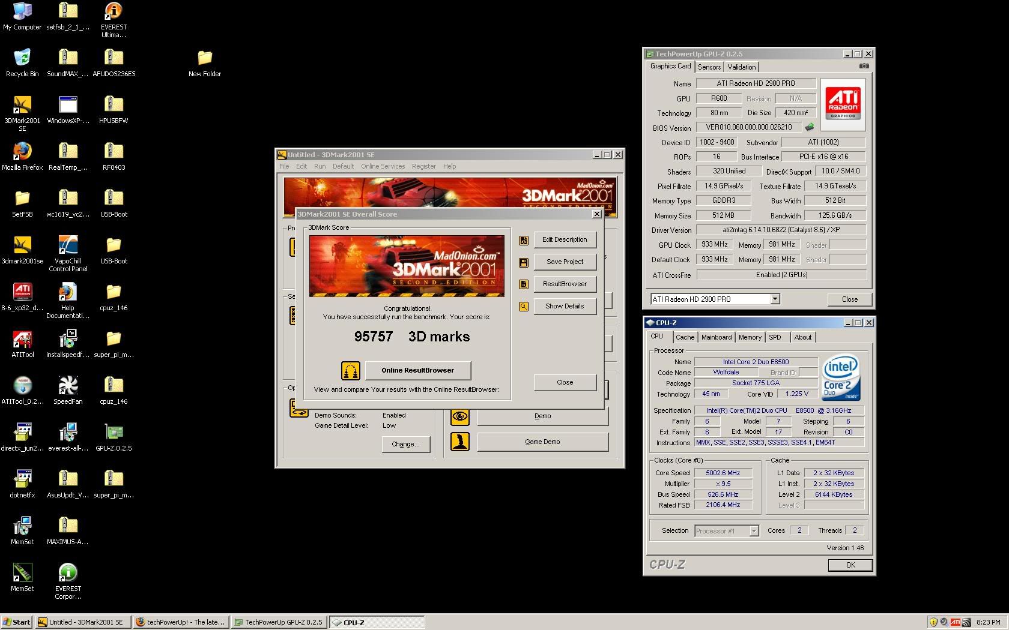Click the BIOS save chip icon in GPU-Z
Screen dimensions: 1009x630
tap(810, 127)
